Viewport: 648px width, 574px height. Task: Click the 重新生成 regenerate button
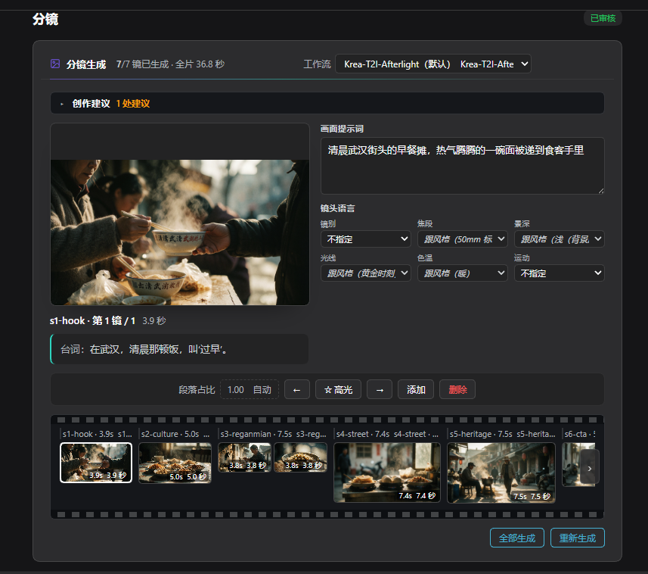click(578, 538)
